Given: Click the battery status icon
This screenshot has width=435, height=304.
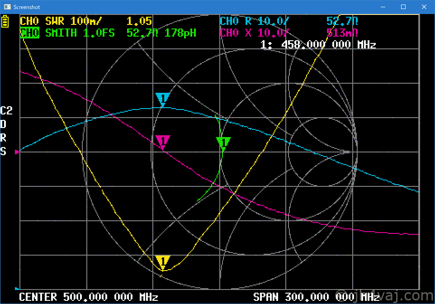Looking at the screenshot, I should [x=5, y=22].
